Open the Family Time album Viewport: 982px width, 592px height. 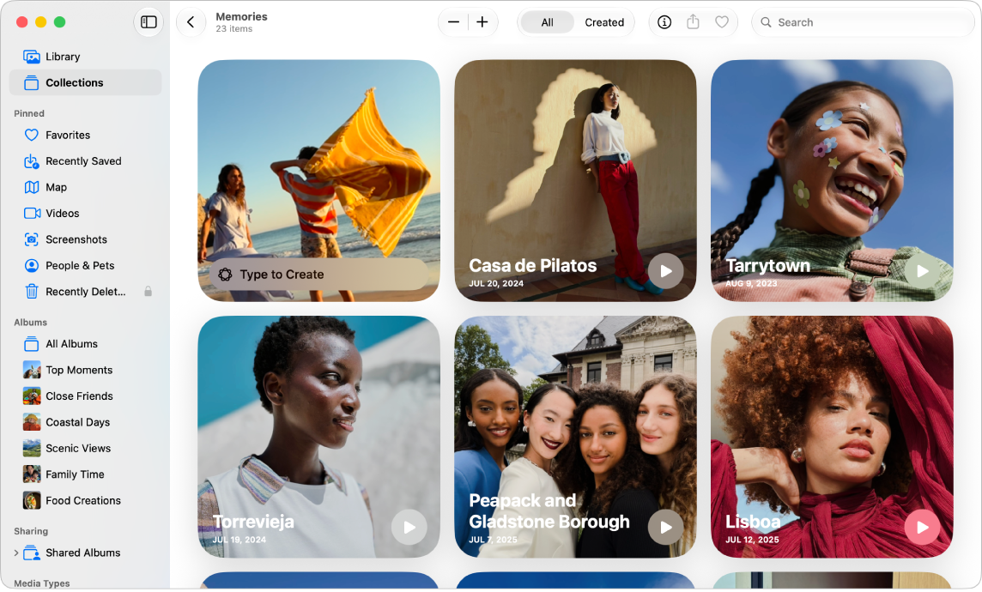point(85,474)
